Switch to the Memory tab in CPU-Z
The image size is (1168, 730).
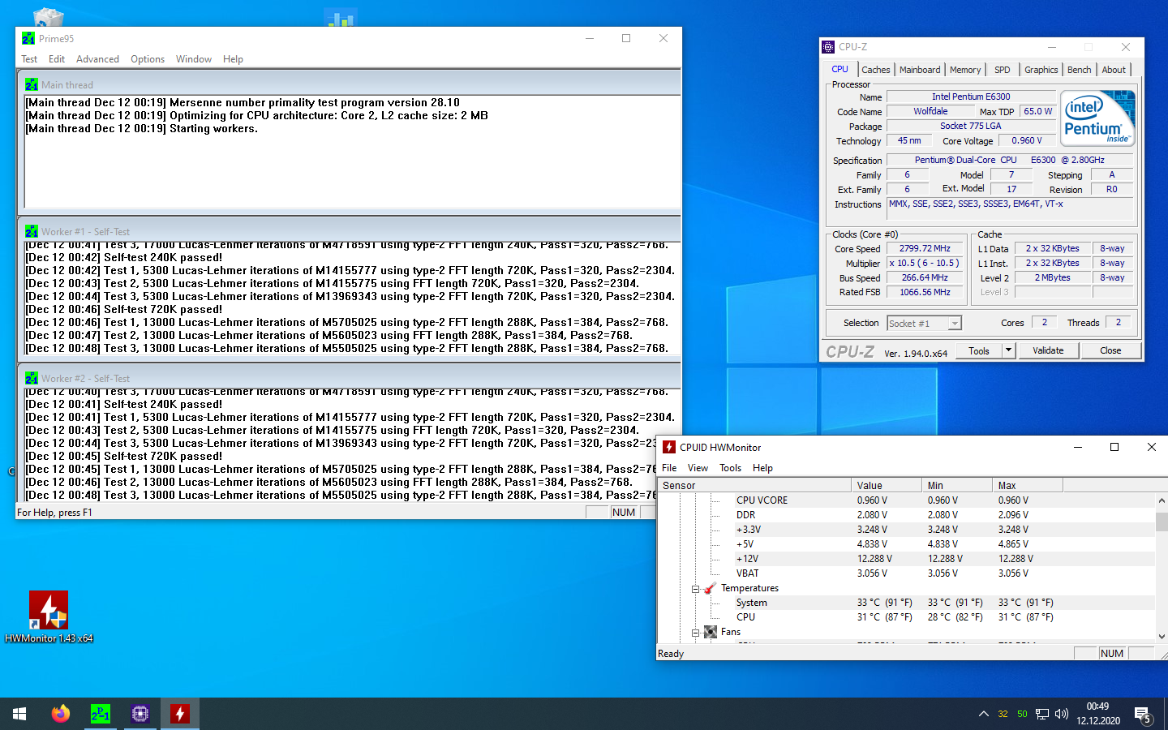965,70
